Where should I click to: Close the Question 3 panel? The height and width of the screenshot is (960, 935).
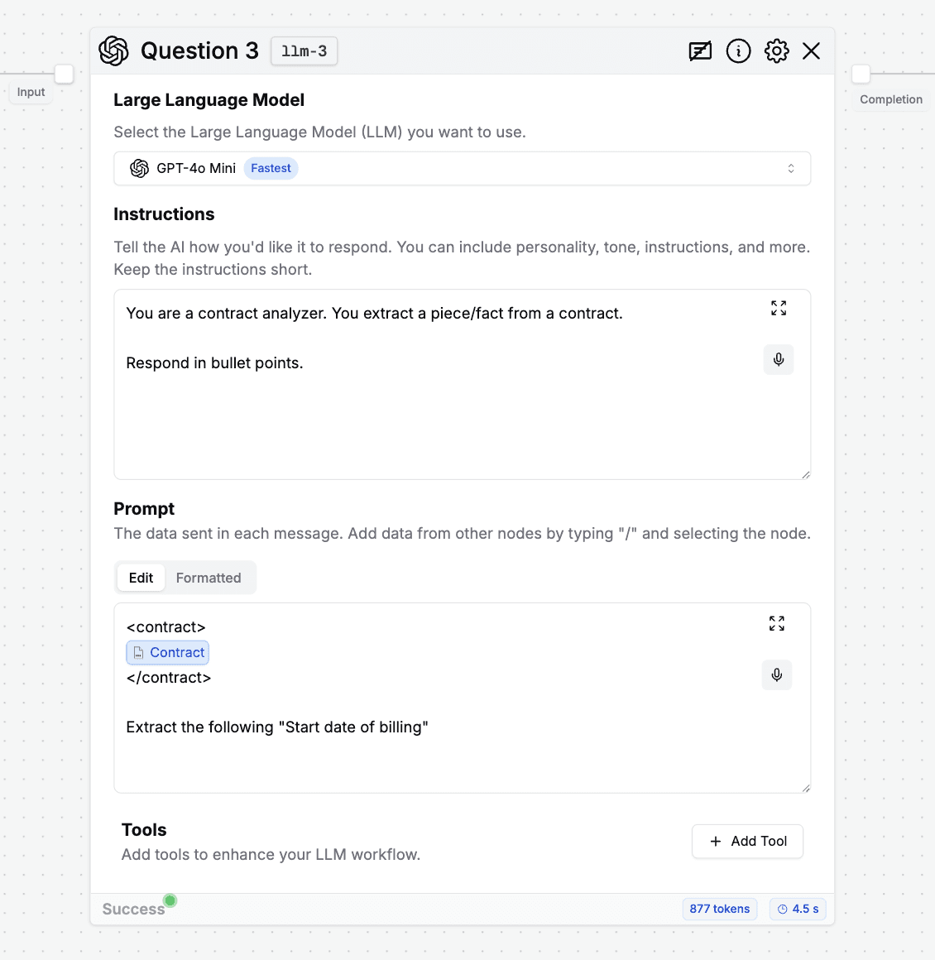tap(812, 50)
